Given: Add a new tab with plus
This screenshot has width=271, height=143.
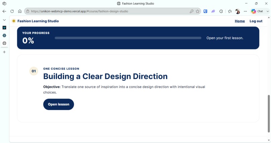Looking at the screenshot, I should 4,52.
